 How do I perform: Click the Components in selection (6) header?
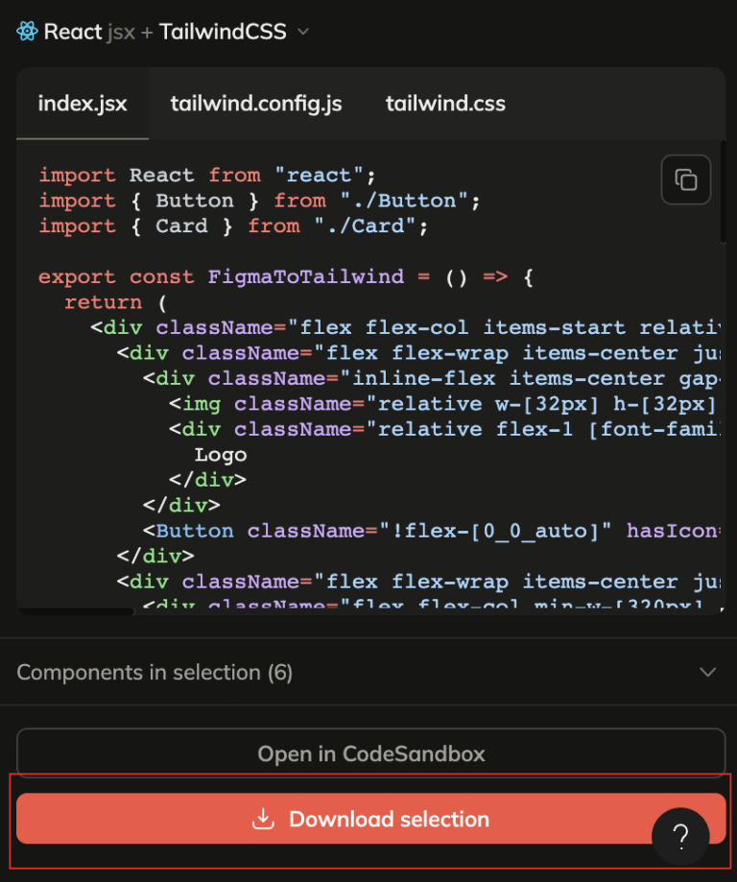(154, 672)
